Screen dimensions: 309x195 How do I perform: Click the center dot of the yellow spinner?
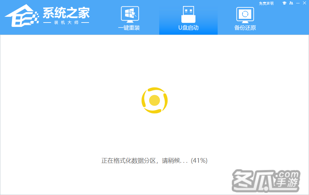tap(154, 101)
